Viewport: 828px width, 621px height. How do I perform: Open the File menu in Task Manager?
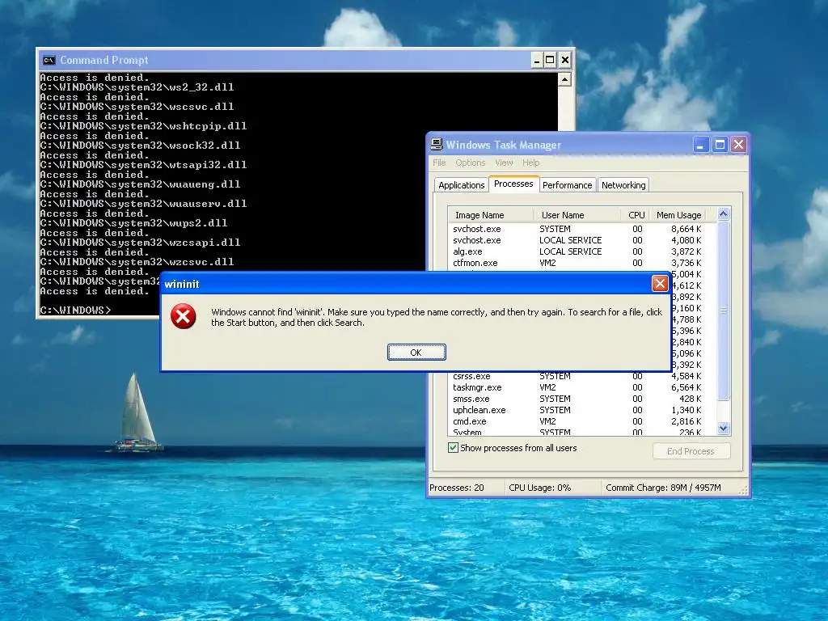coord(439,163)
